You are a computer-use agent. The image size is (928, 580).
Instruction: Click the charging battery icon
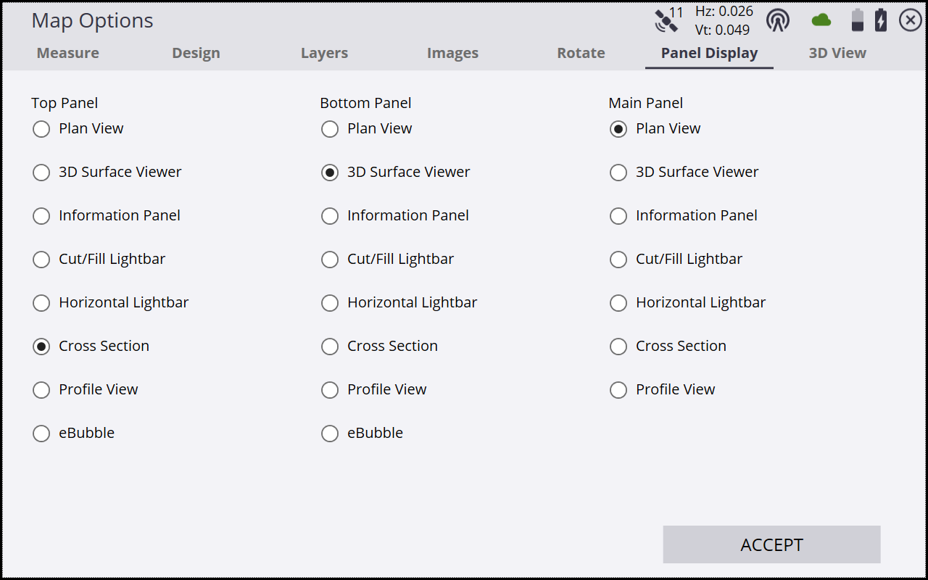[x=881, y=20]
